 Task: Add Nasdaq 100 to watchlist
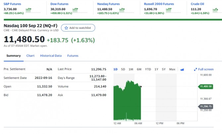78,28
